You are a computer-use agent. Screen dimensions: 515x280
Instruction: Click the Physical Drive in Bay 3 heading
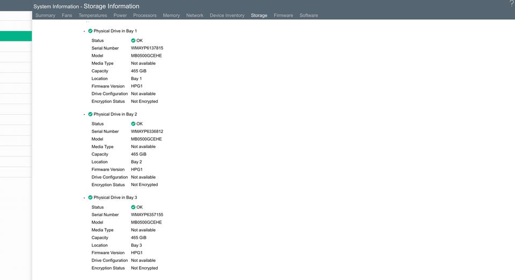(115, 197)
